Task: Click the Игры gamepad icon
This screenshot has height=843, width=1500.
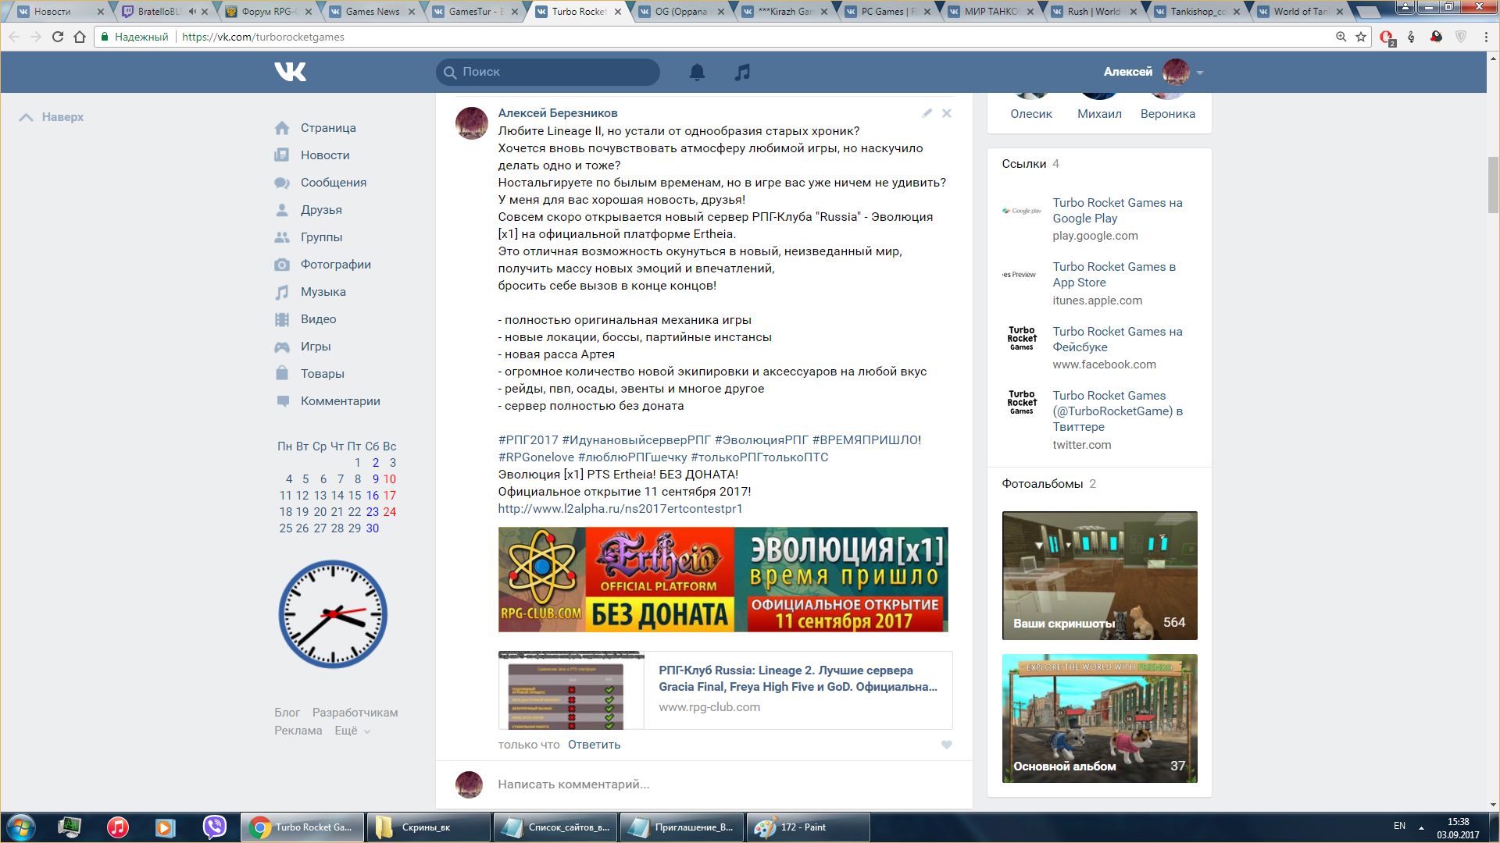Action: click(x=282, y=347)
